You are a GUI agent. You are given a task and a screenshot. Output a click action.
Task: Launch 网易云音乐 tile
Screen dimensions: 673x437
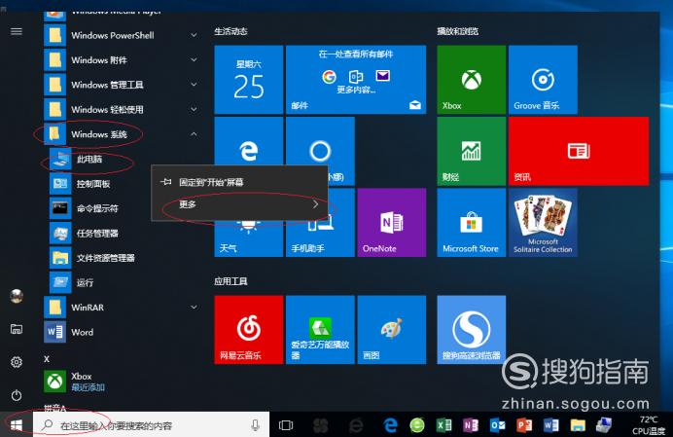point(248,330)
